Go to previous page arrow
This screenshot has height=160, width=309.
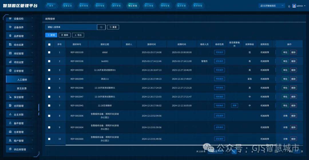(228, 151)
